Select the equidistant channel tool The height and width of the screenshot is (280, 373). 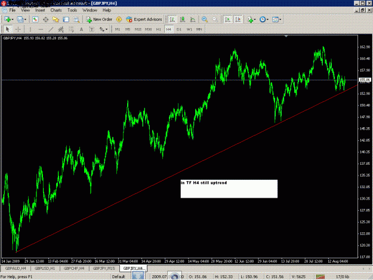[x=61, y=29]
